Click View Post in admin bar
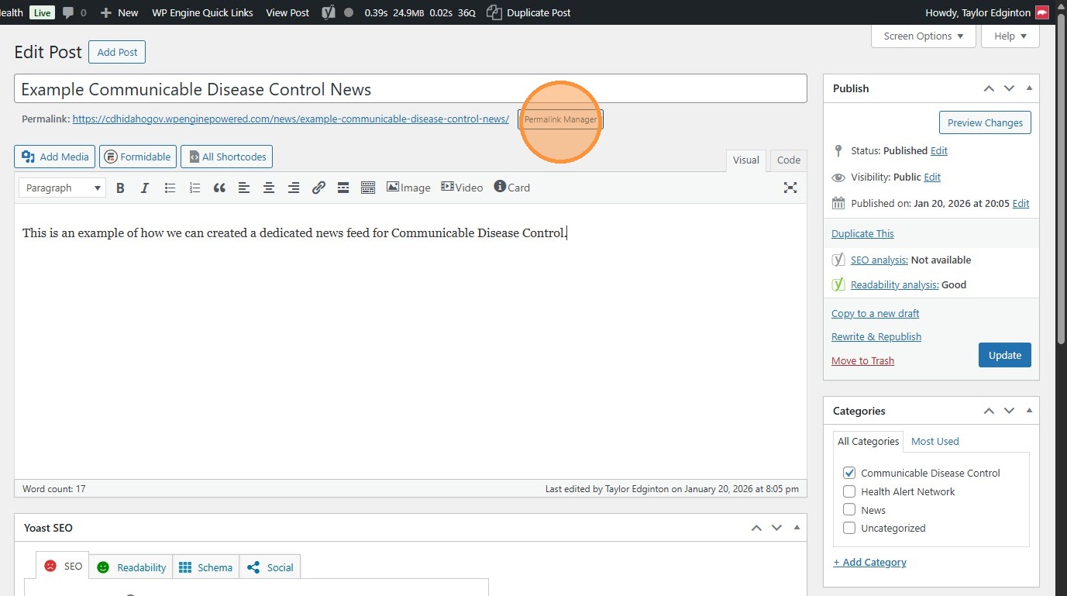Screen dimensions: 1067x596 pyautogui.click(x=287, y=12)
